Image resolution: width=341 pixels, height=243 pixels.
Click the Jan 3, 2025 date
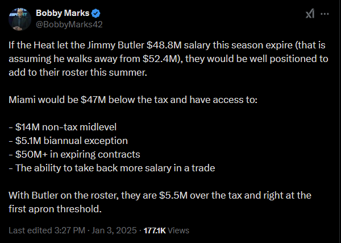coord(114,230)
